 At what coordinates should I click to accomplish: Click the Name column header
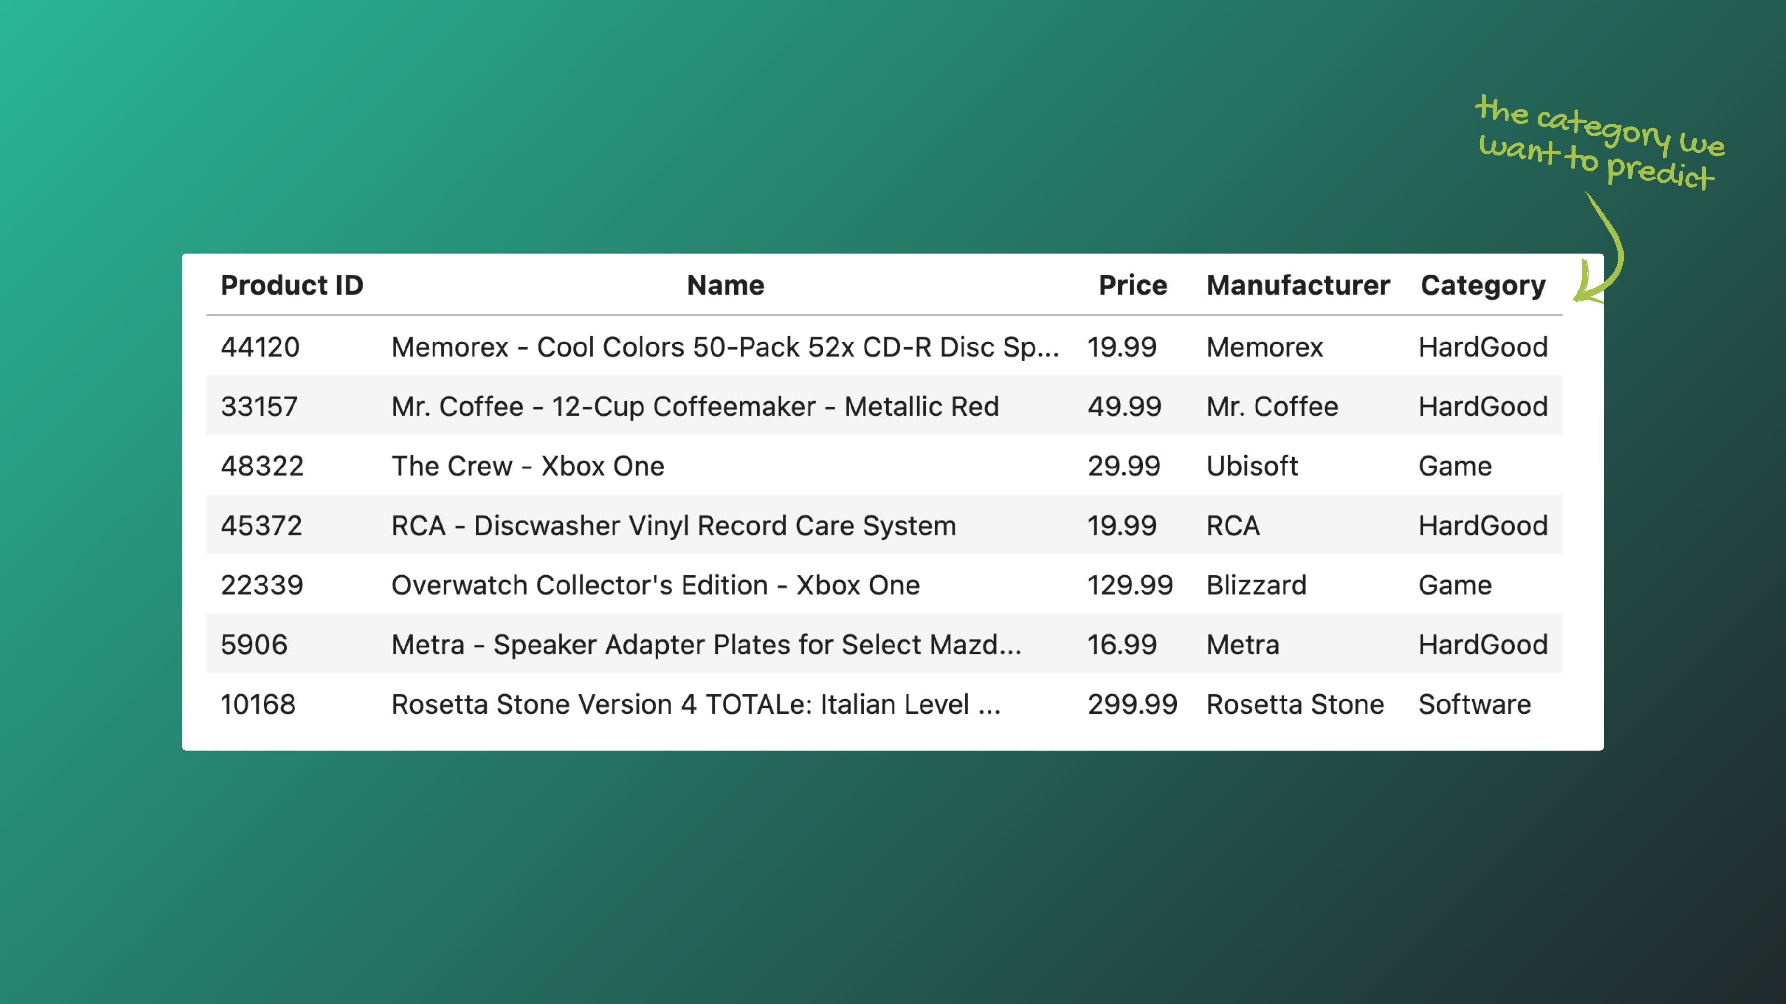[725, 286]
